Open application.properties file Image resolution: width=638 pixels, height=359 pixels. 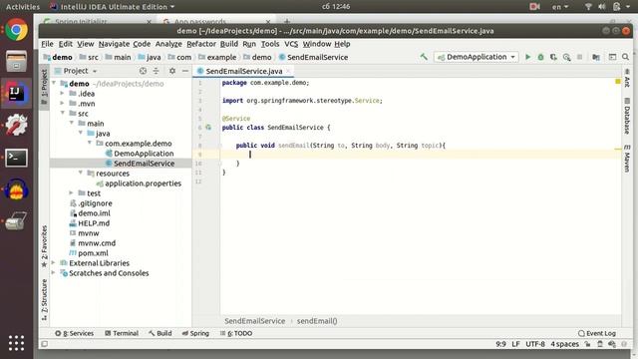(143, 183)
